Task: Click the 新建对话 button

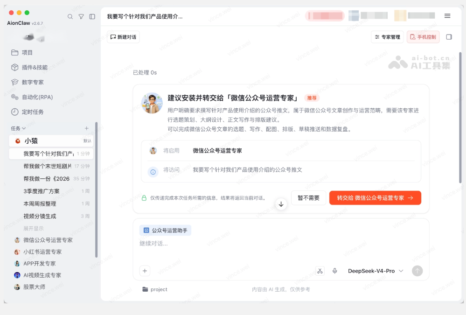Action: (x=123, y=37)
